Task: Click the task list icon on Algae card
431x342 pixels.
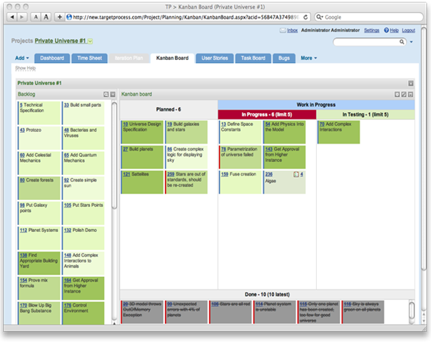Action: (296, 174)
